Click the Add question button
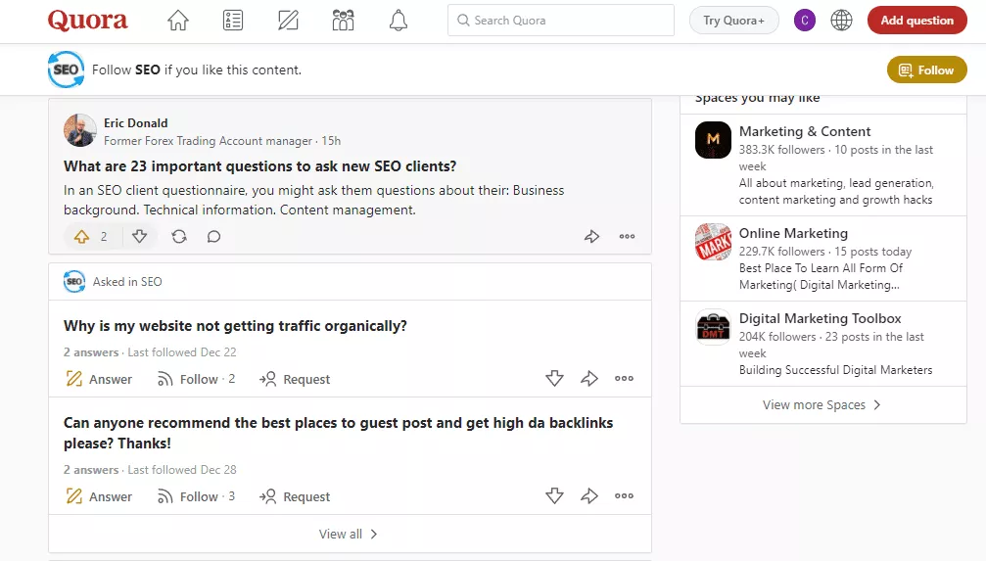986x561 pixels. click(916, 21)
